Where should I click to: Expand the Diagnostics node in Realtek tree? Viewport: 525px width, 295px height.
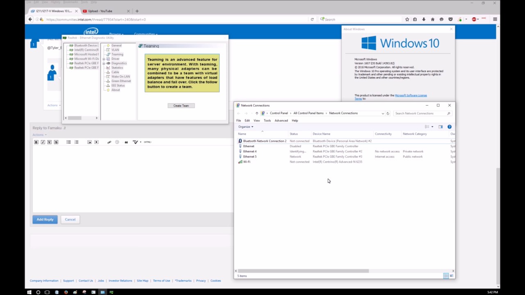point(103,64)
